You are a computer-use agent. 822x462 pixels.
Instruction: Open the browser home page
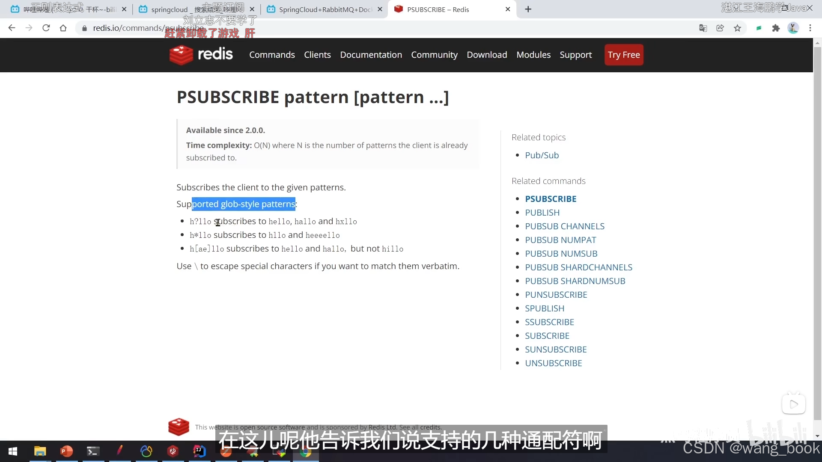click(63, 28)
